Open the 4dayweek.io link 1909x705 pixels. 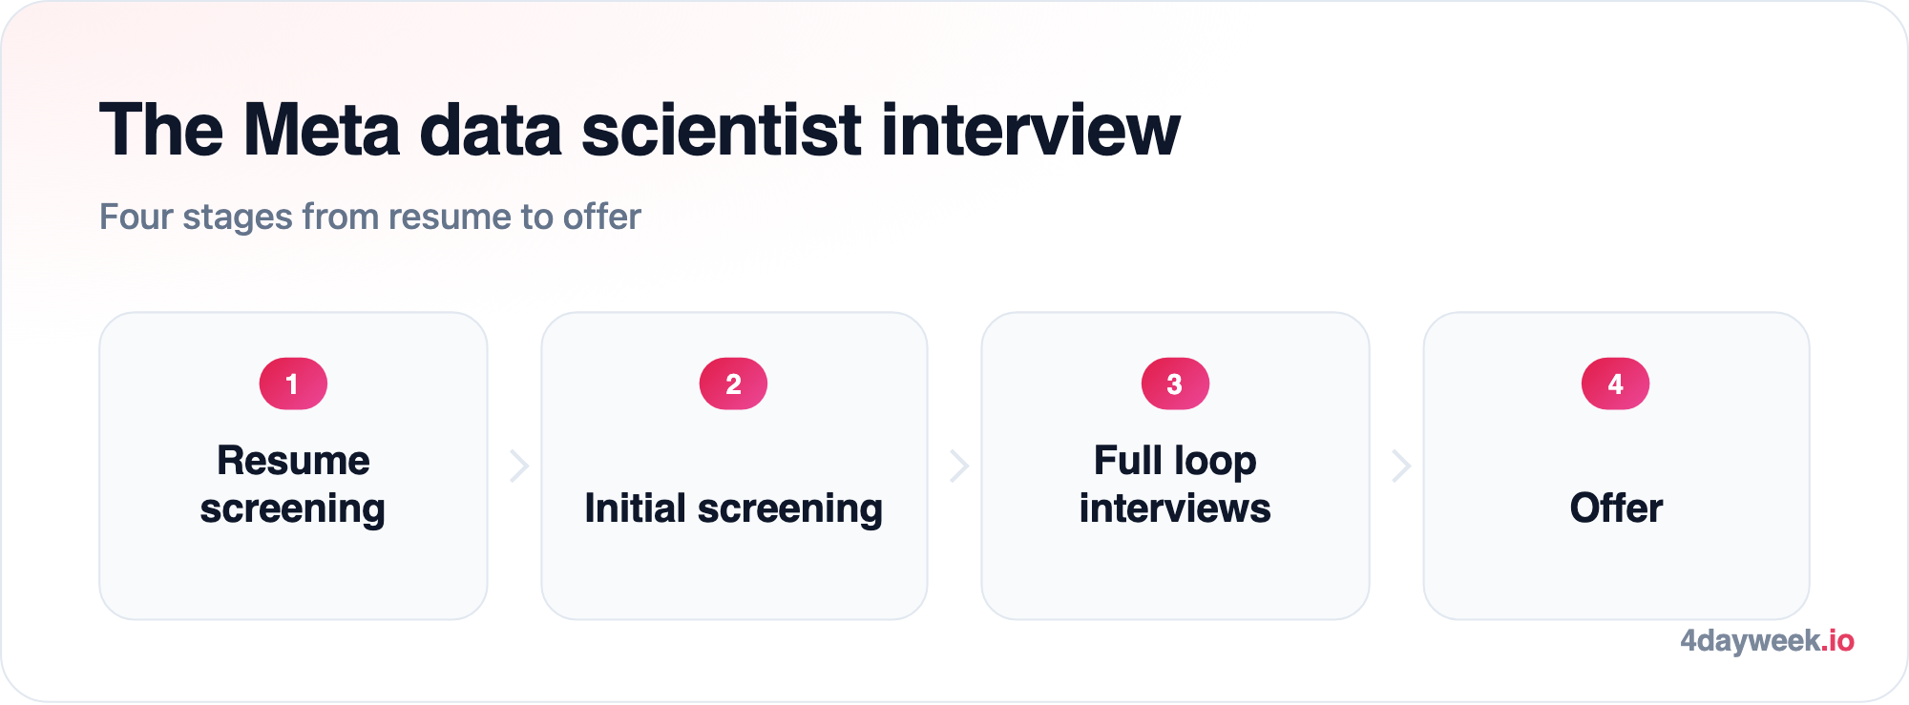1767,640
